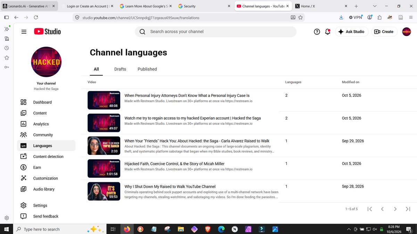Viewport: 417px width, 234px height.
Task: Click the Modified on column header
Action: click(x=351, y=82)
